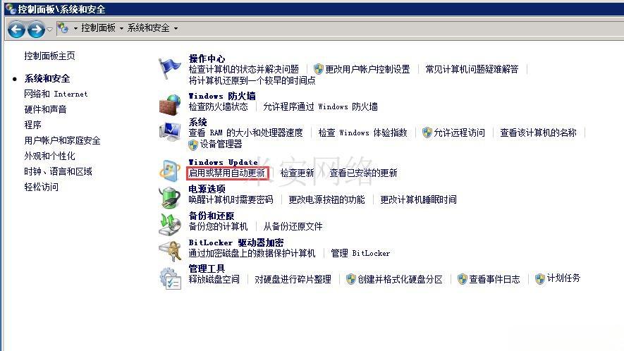Click the forward navigation arrow button
The width and height of the screenshot is (624, 351).
(x=36, y=29)
